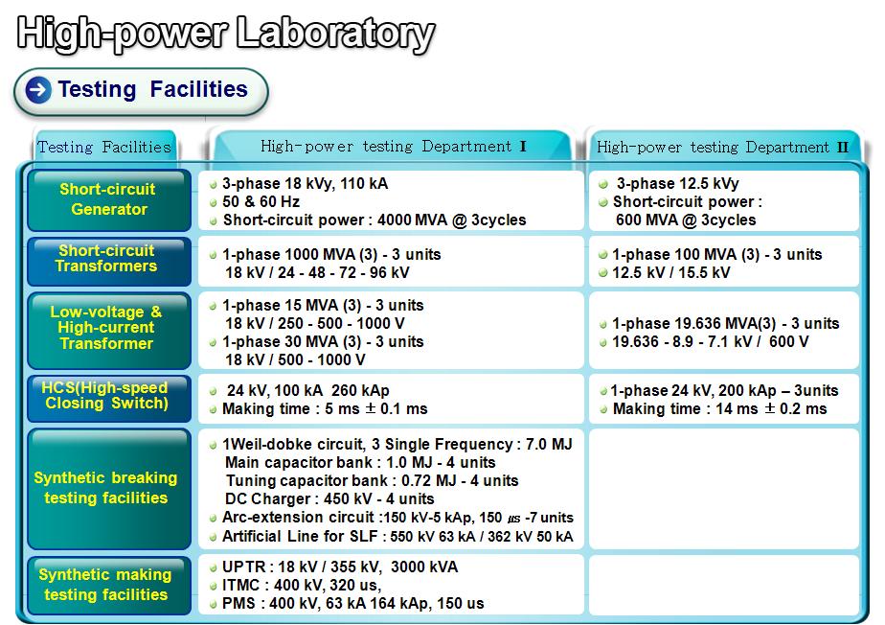Select "Main capacitor bank : 1.0 MJ" line

click(x=360, y=462)
